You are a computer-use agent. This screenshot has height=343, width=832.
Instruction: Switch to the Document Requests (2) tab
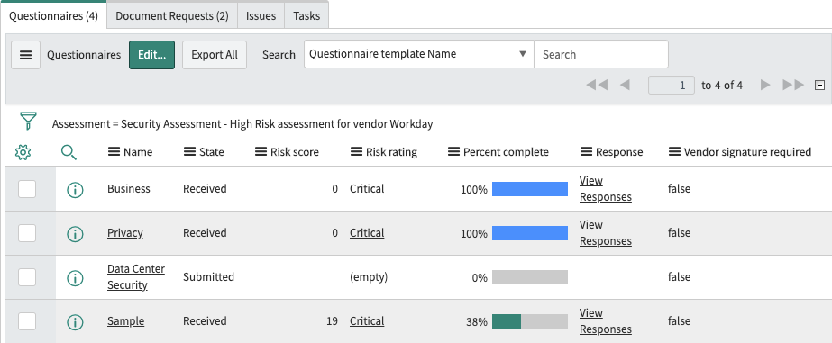click(x=172, y=15)
